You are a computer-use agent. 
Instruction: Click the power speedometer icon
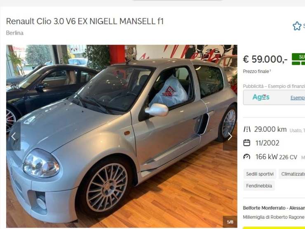click(x=247, y=157)
